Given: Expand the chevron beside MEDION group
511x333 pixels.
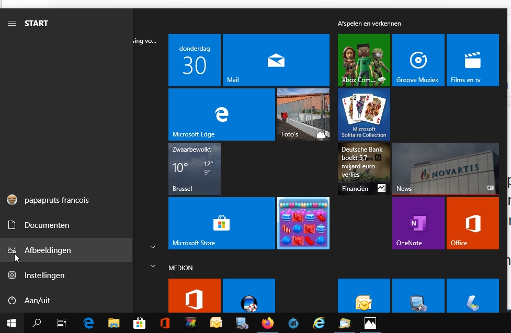Looking at the screenshot, I should coord(153,266).
